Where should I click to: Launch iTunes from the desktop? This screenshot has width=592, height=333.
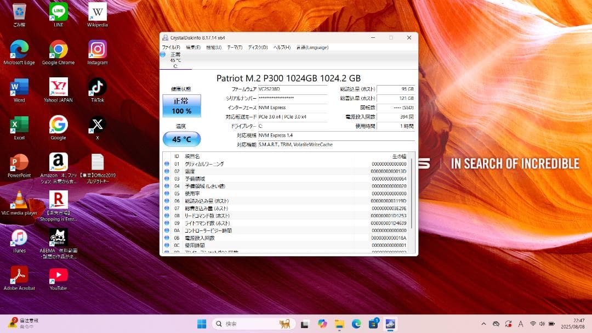pyautogui.click(x=19, y=236)
